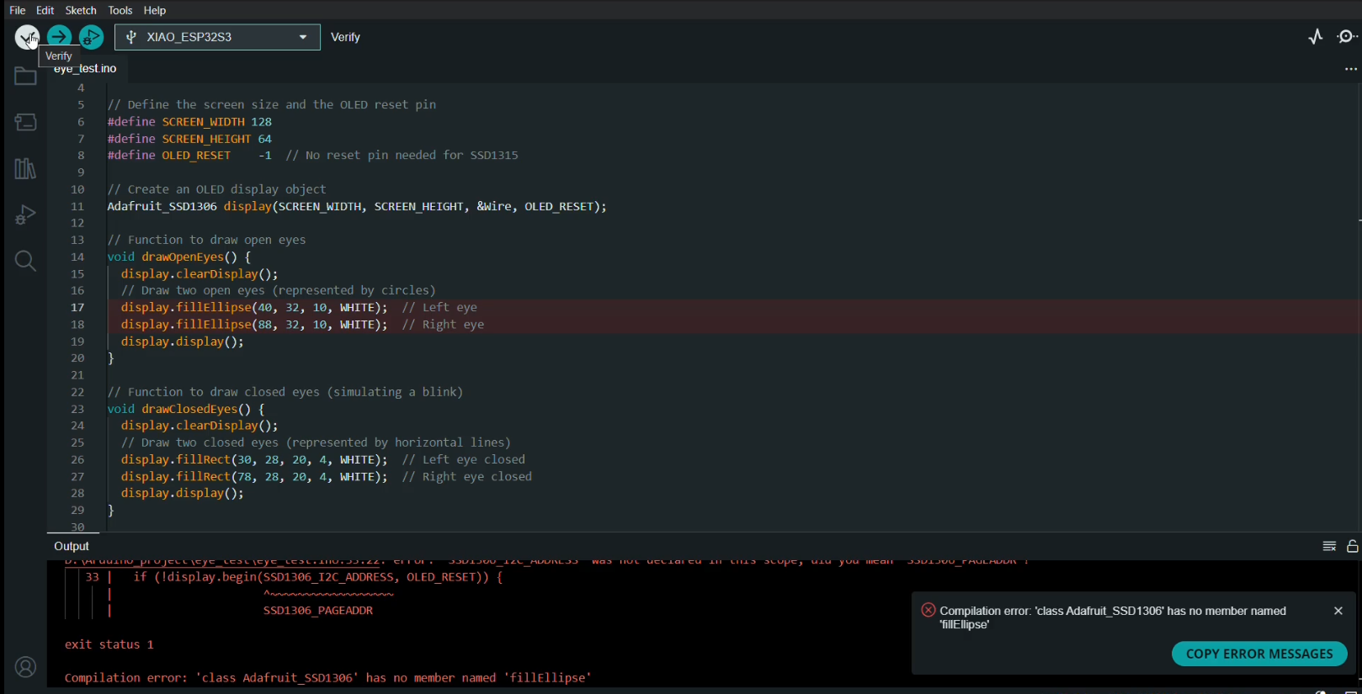Open the XIAO_ESP32S3 board selector dropdown
The height and width of the screenshot is (694, 1362).
(x=217, y=37)
